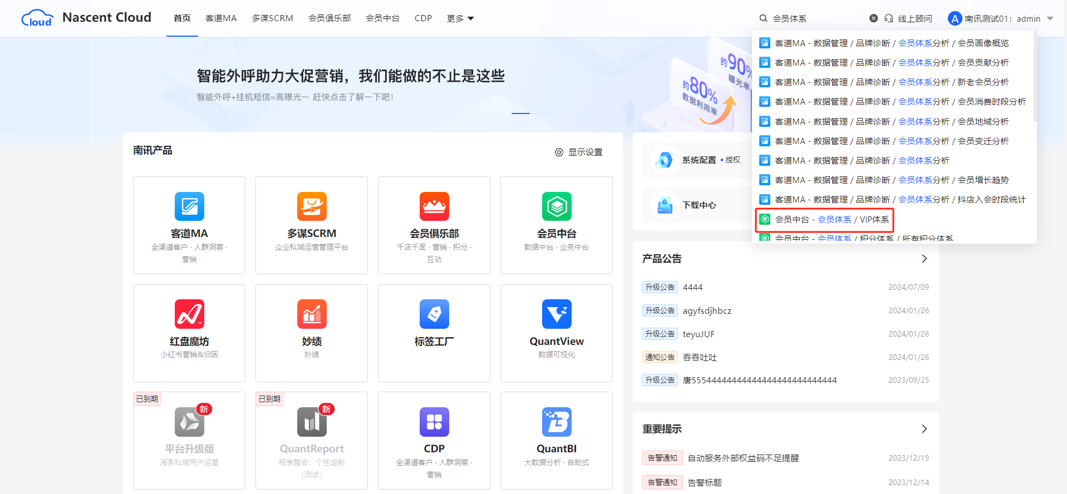This screenshot has width=1067, height=494.
Task: Open the QuantBI icon
Action: point(557,422)
